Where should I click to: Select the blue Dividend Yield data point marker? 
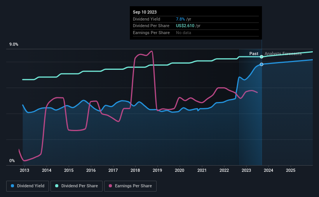tap(261, 64)
